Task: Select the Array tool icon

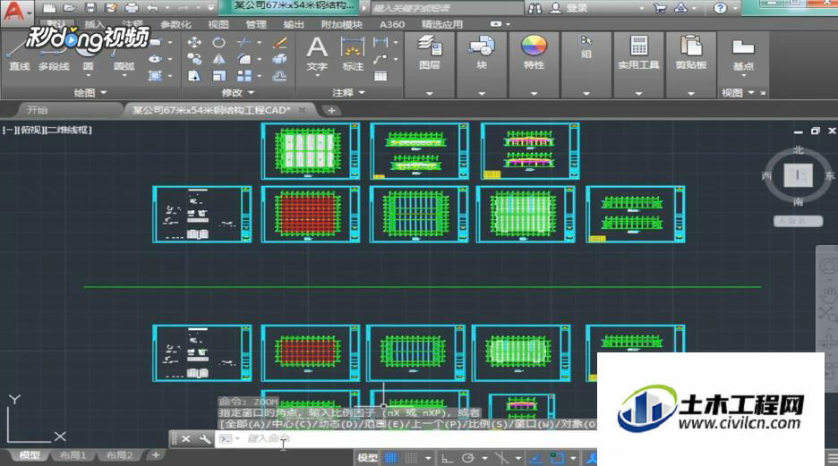Action: point(244,76)
